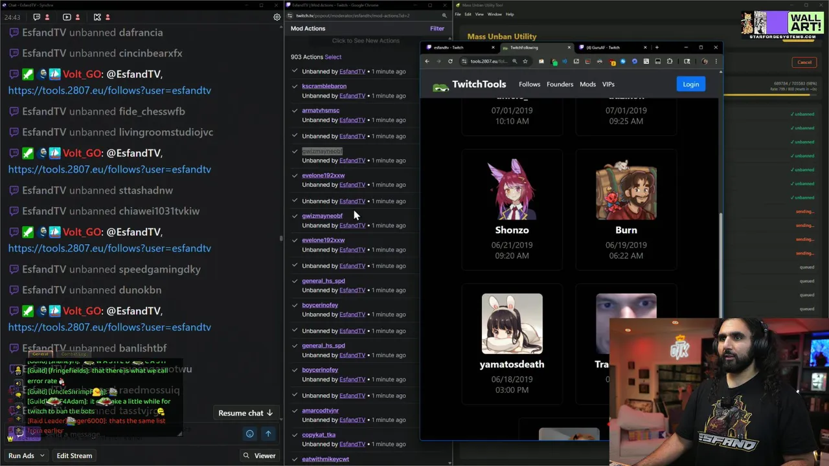The width and height of the screenshot is (829, 466).
Task: Open Follows page in TwitchTools nav
Action: click(529, 84)
